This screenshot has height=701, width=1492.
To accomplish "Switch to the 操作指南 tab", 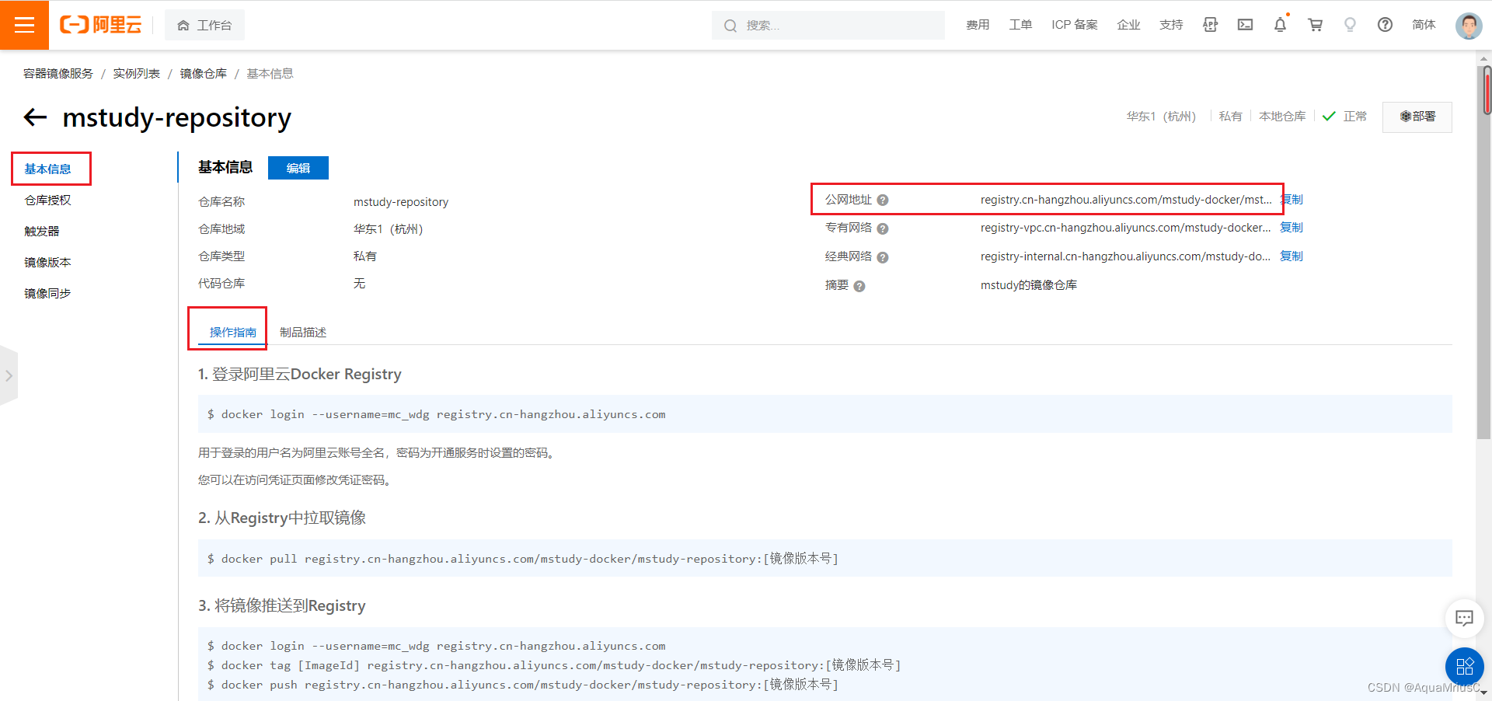I will click(233, 332).
